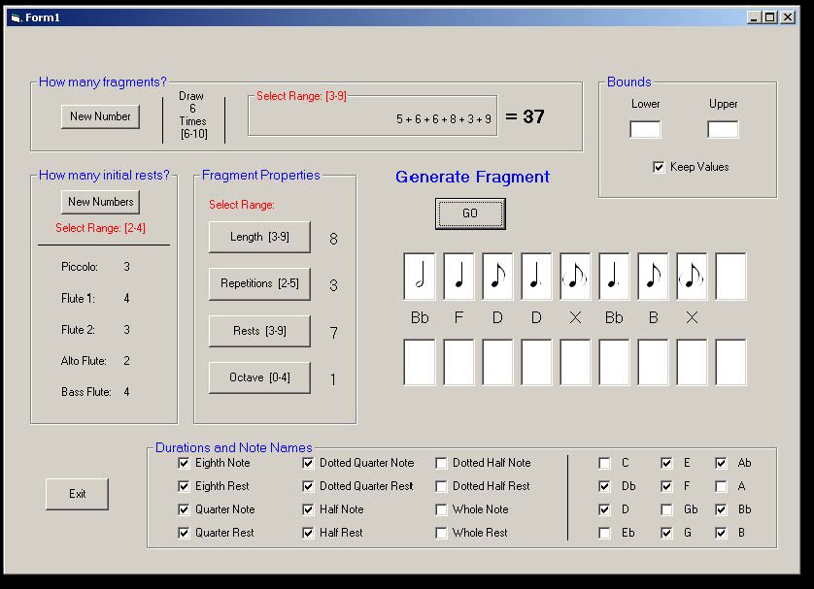Click the Octave value 1
814x589 pixels.
[x=333, y=379]
